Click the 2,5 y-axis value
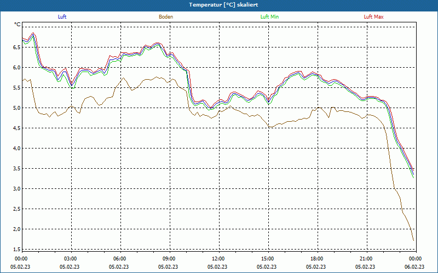The height and width of the screenshot is (273, 438). 16,209
